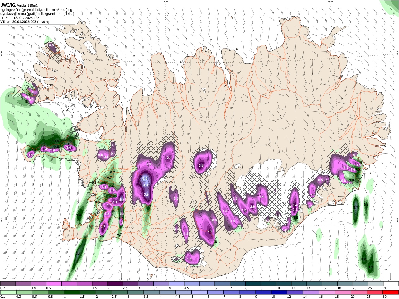Select top legend swatch between 0.2 and 0.3
The height and width of the screenshot is (299, 399).
pyautogui.click(x=8, y=283)
